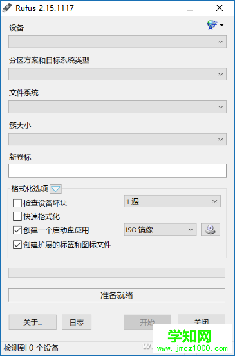
Task: Expand 分区方案和目标系统类型 dropdown
Action: pos(117,74)
